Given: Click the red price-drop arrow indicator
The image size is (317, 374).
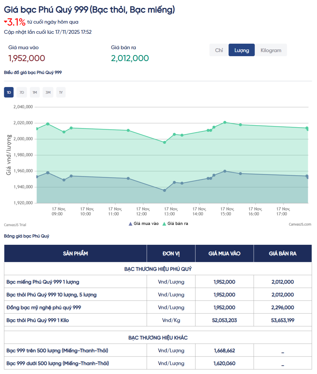Looking at the screenshot, I should click(x=6, y=22).
